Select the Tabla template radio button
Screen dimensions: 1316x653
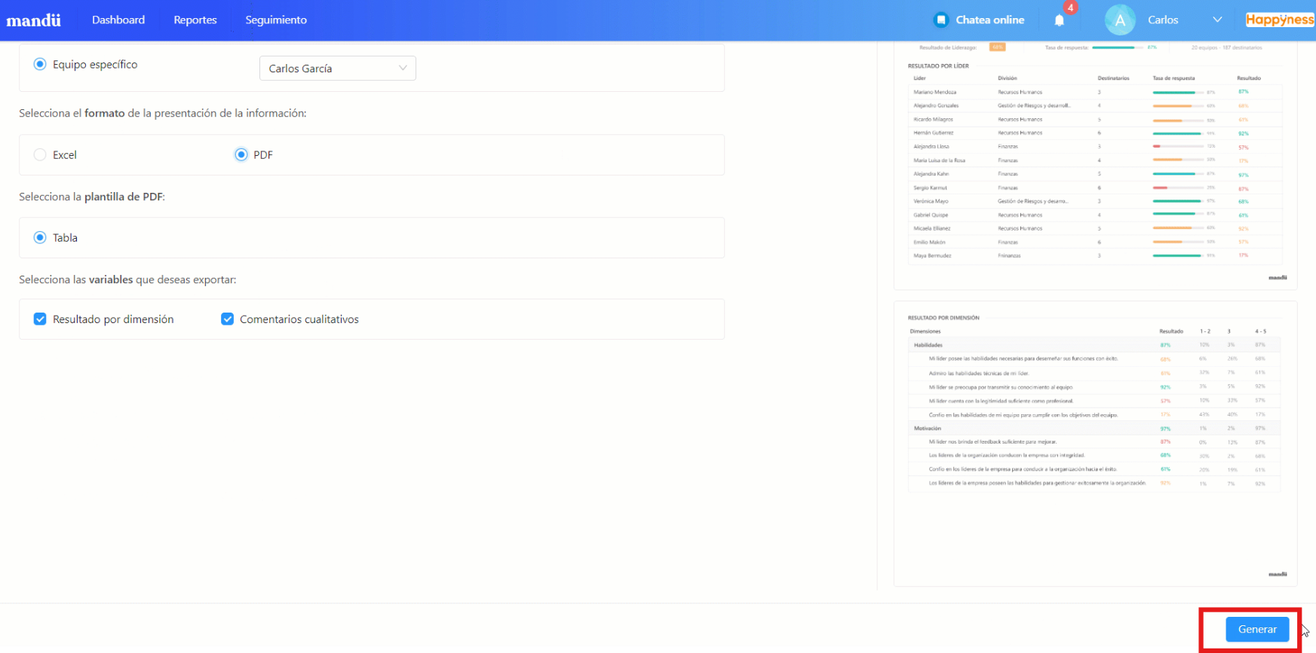point(40,237)
